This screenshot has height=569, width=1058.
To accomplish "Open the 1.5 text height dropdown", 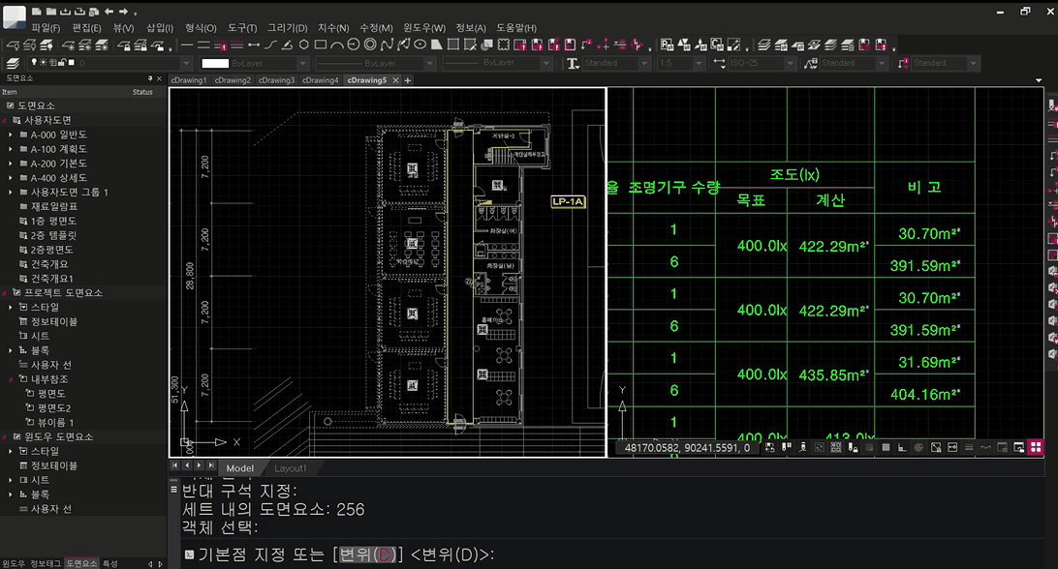I will coord(698,63).
